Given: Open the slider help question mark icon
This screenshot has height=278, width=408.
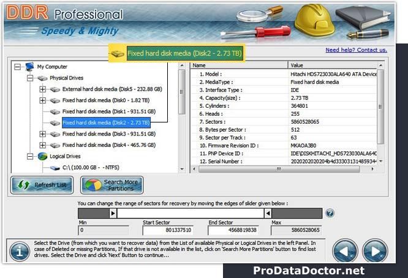Looking at the screenshot, I should tap(330, 213).
